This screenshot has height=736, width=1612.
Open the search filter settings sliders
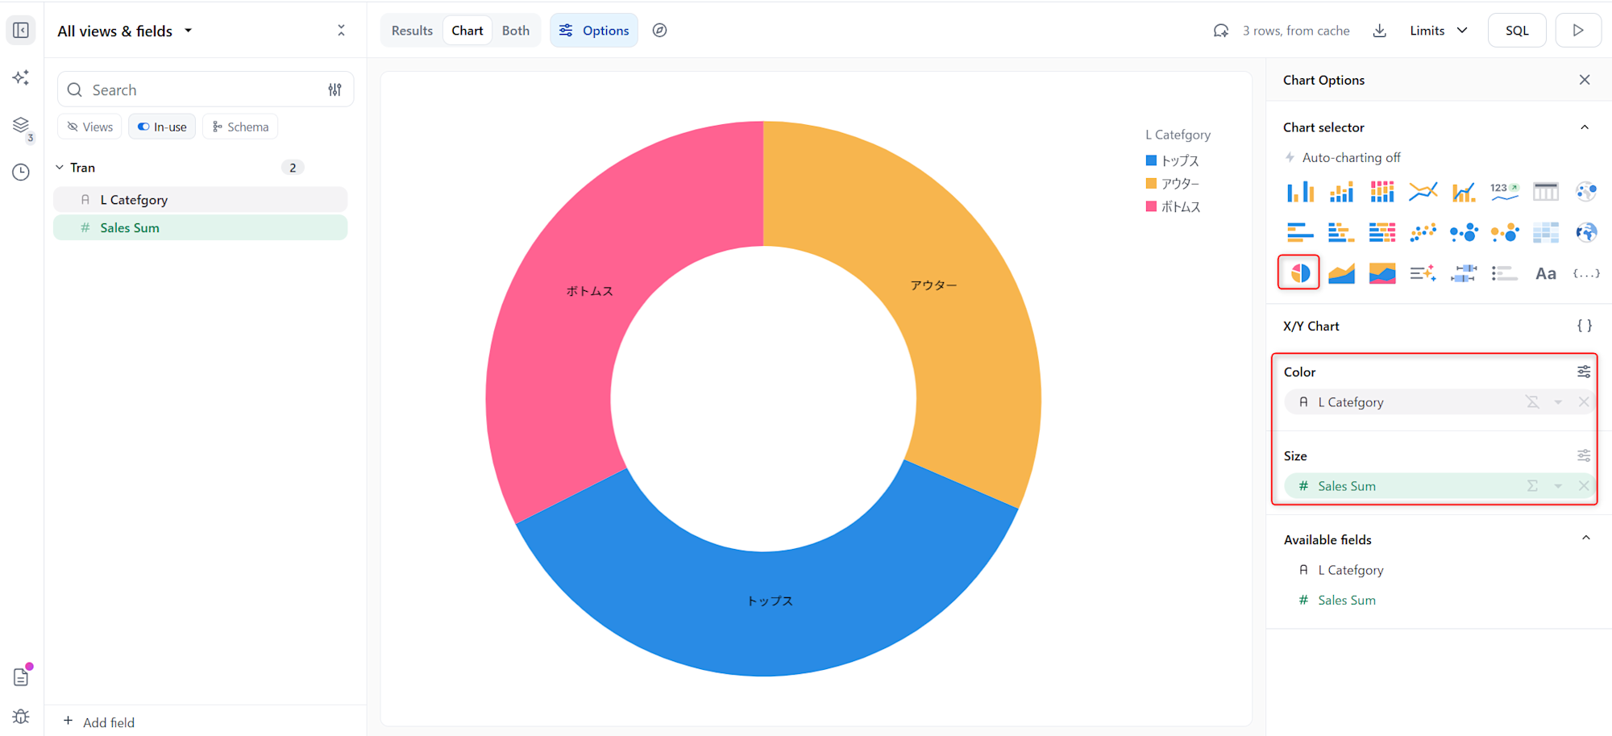point(334,90)
